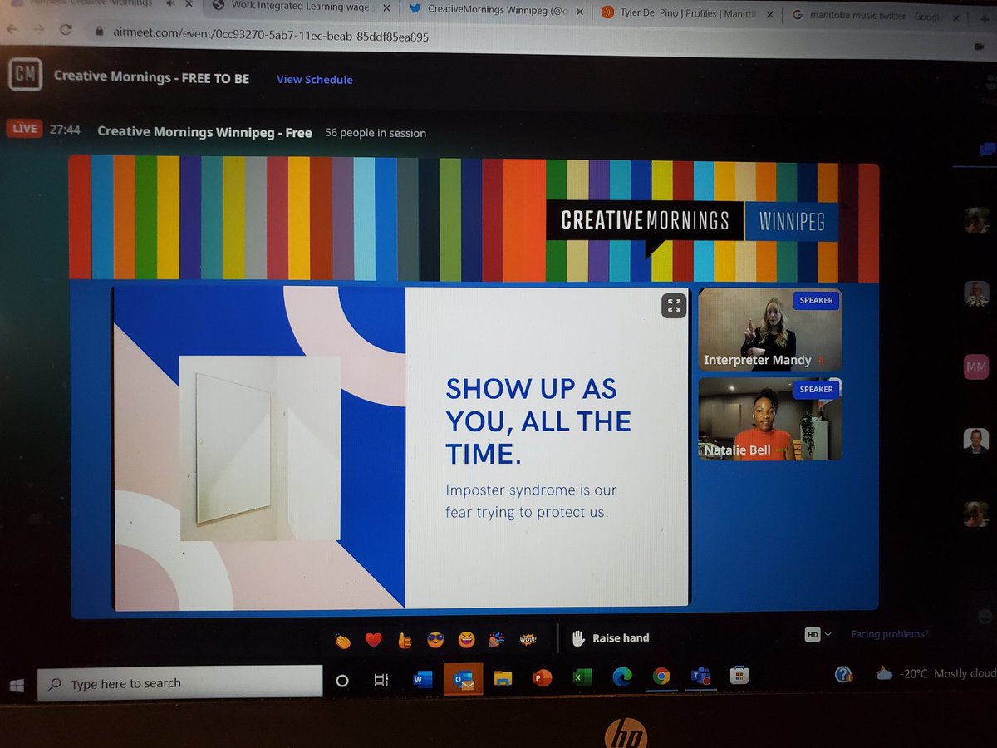Click the Type here to search box

tap(179, 683)
